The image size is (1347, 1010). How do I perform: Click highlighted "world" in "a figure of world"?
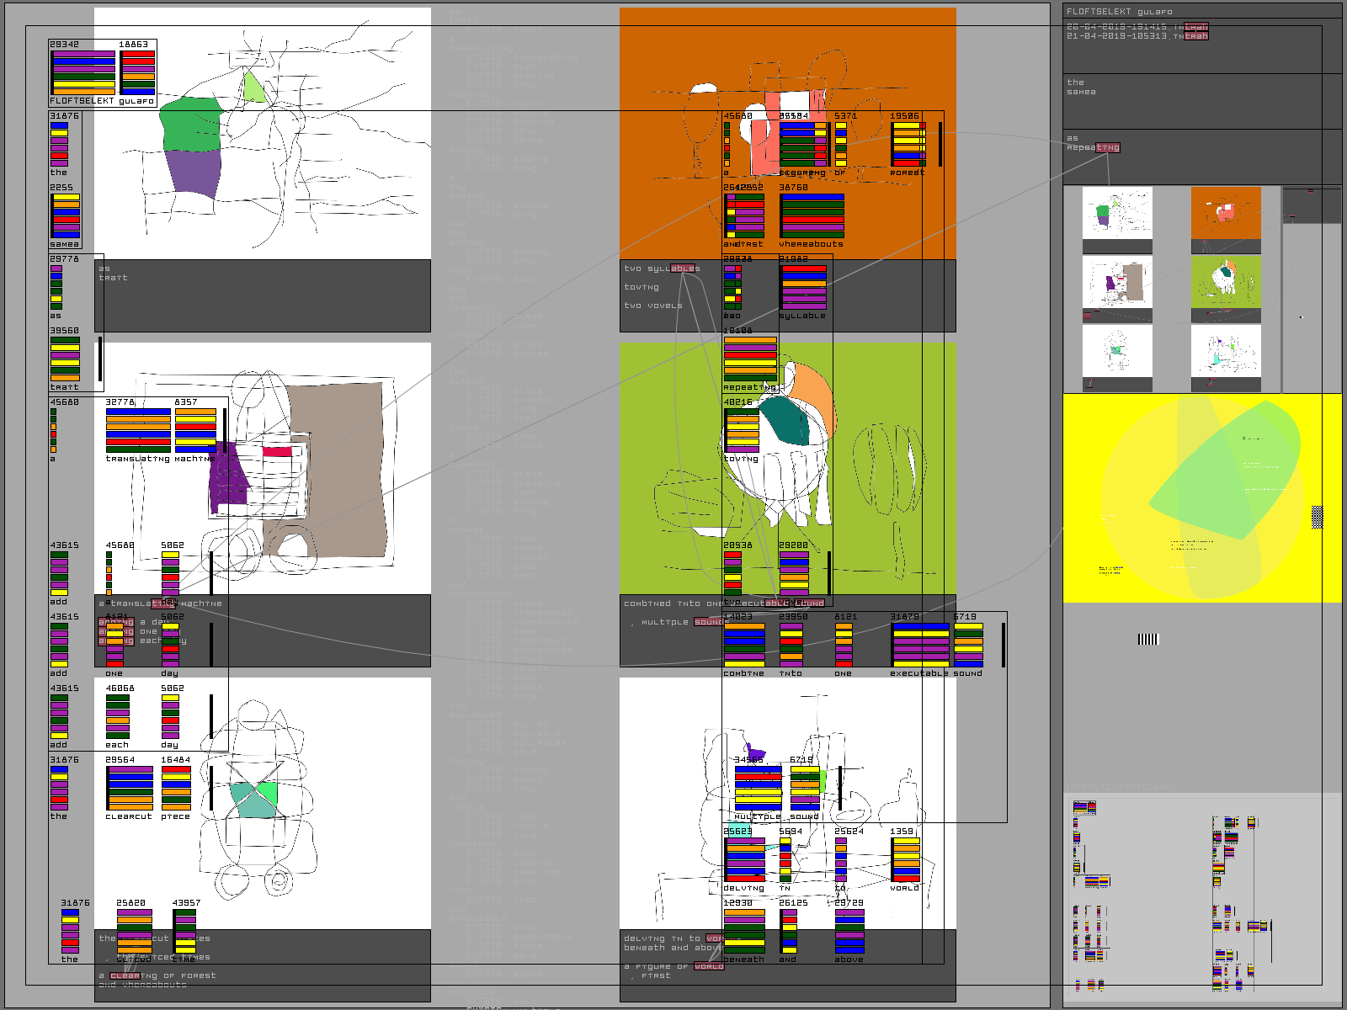pyautogui.click(x=708, y=966)
